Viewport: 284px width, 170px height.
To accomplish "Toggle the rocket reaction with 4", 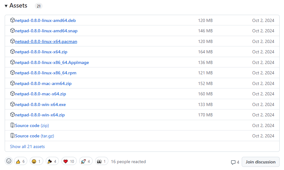I will click(86, 161).
